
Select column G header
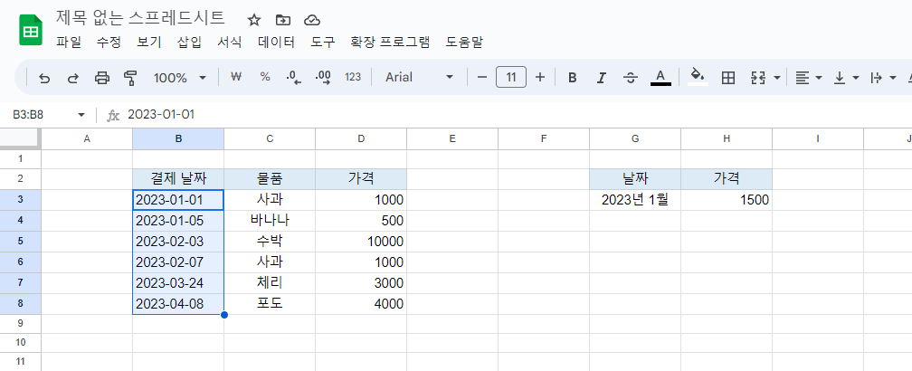point(635,138)
